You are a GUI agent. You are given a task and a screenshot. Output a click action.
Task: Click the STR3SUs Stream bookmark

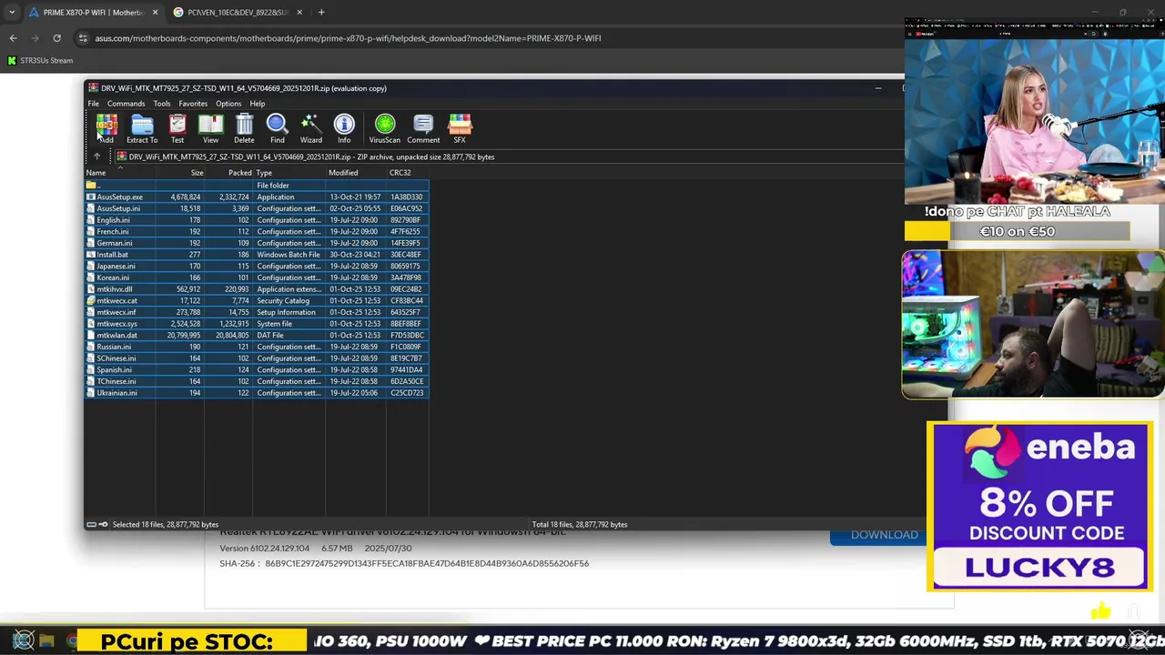tap(40, 60)
